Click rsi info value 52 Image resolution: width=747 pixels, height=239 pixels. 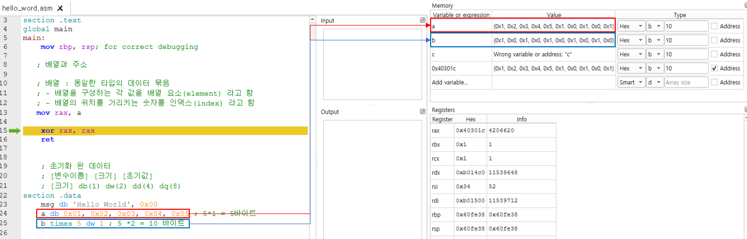click(522, 186)
